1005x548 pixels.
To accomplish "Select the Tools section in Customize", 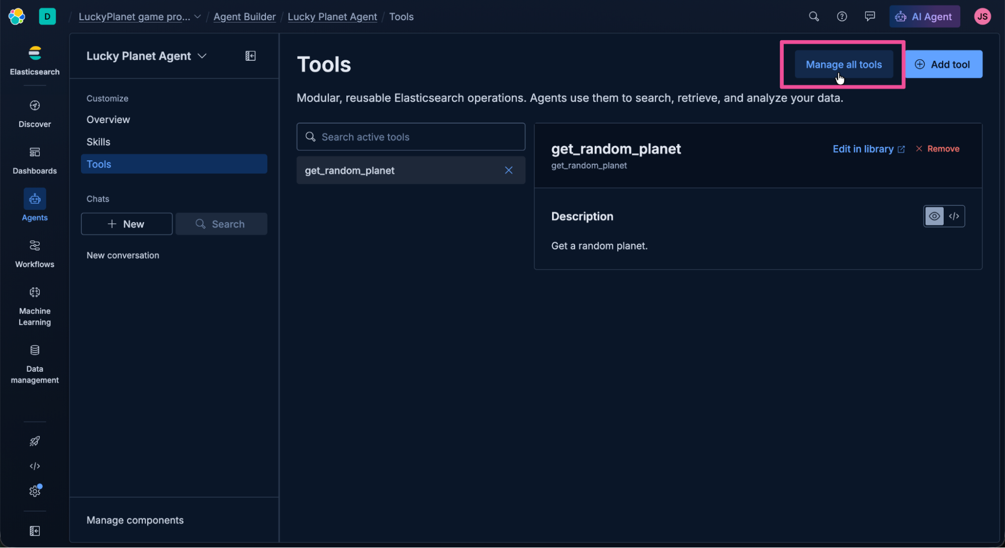I will click(x=174, y=164).
